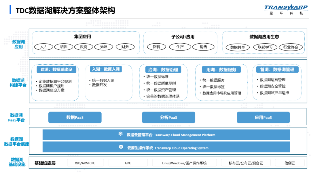Click the 管湖：数据湖管理 header

tap(277, 70)
